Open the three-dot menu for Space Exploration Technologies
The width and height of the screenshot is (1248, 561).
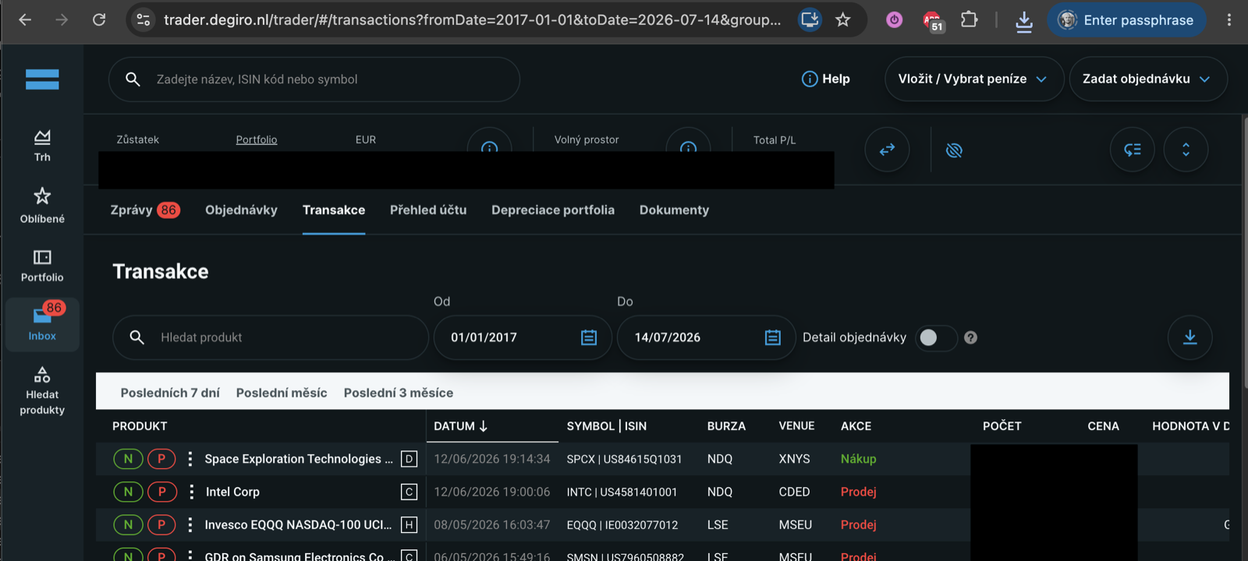coord(190,459)
